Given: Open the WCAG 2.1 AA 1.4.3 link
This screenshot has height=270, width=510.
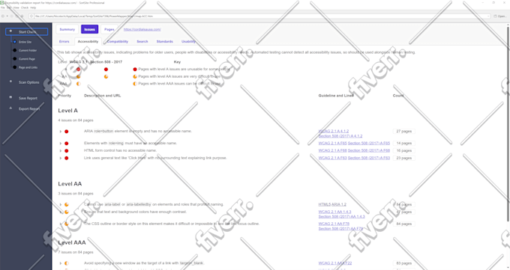Looking at the screenshot, I should click(x=334, y=212).
